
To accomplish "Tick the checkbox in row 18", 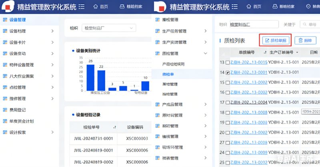I will (228, 113).
